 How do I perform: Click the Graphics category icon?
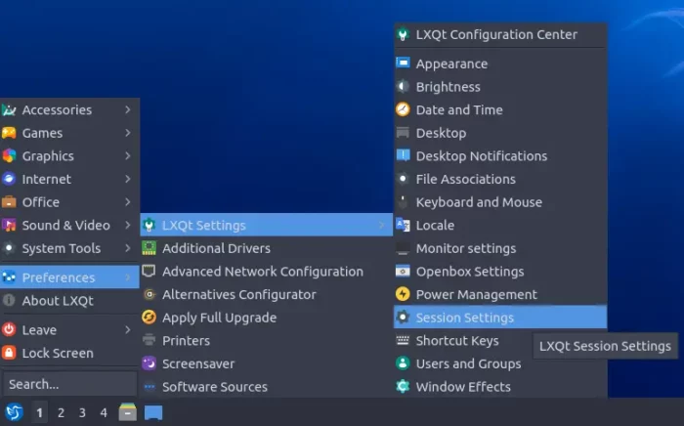9,155
